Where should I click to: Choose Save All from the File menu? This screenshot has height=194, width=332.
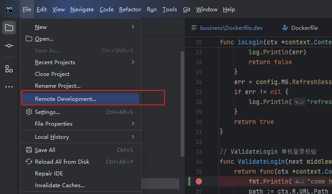(x=81, y=150)
